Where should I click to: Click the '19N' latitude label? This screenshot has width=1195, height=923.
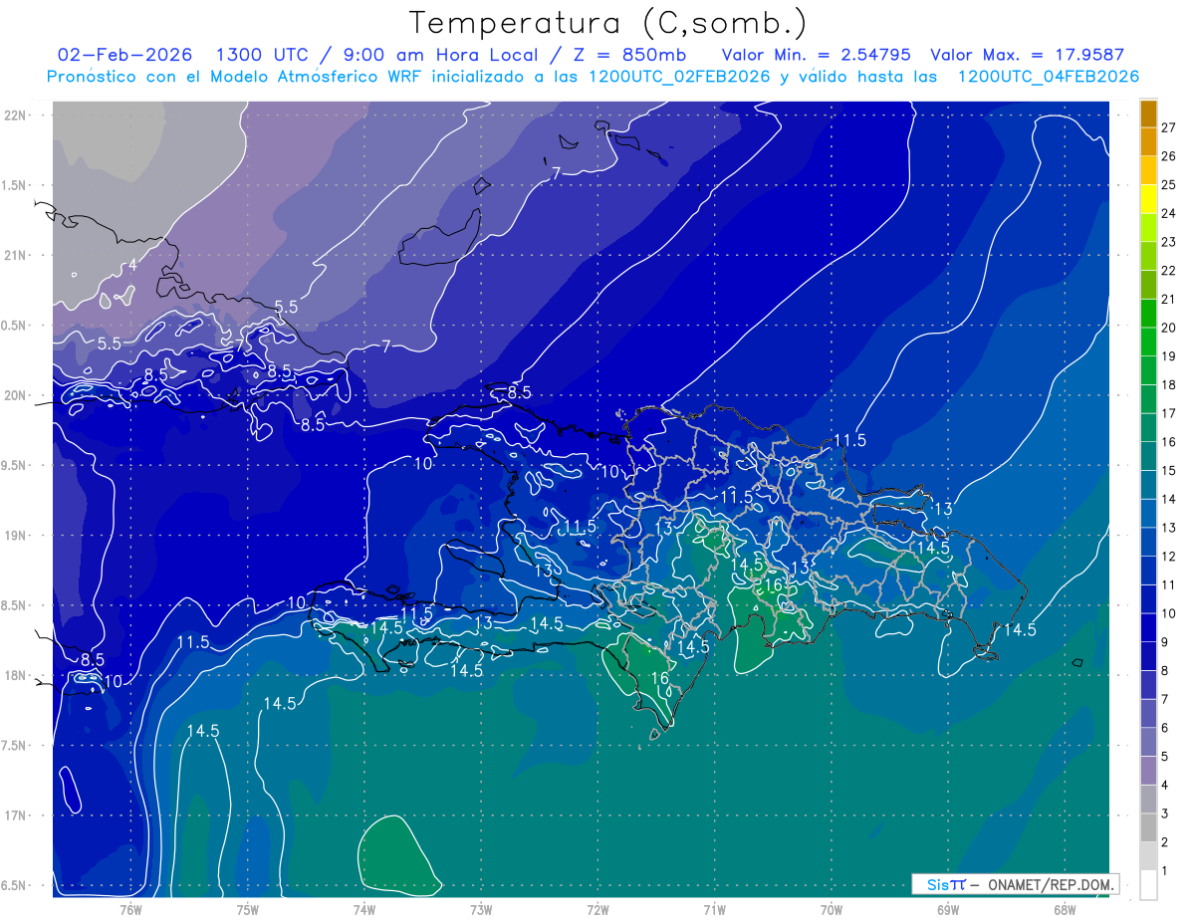pyautogui.click(x=15, y=535)
